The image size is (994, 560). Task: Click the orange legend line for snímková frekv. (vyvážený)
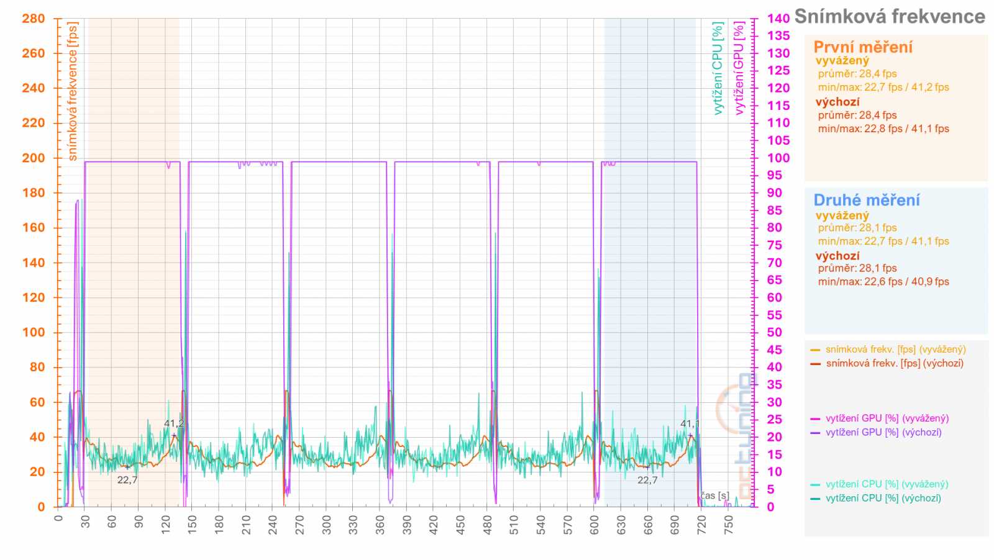pos(815,350)
